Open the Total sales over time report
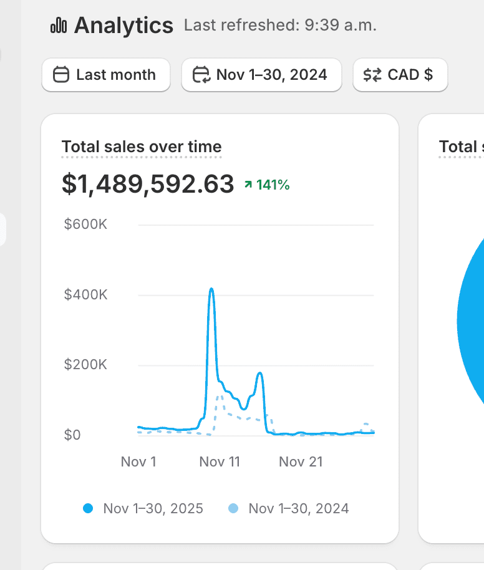484x570 pixels. point(142,147)
